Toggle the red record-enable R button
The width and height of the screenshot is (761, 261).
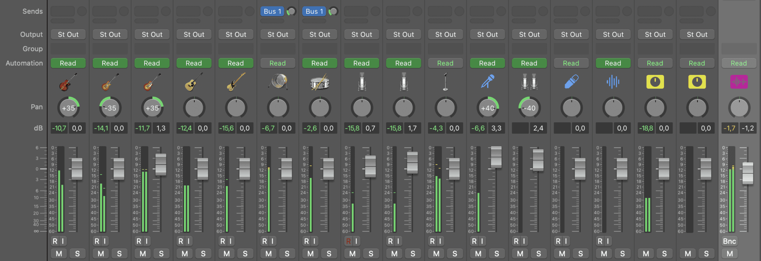point(348,241)
